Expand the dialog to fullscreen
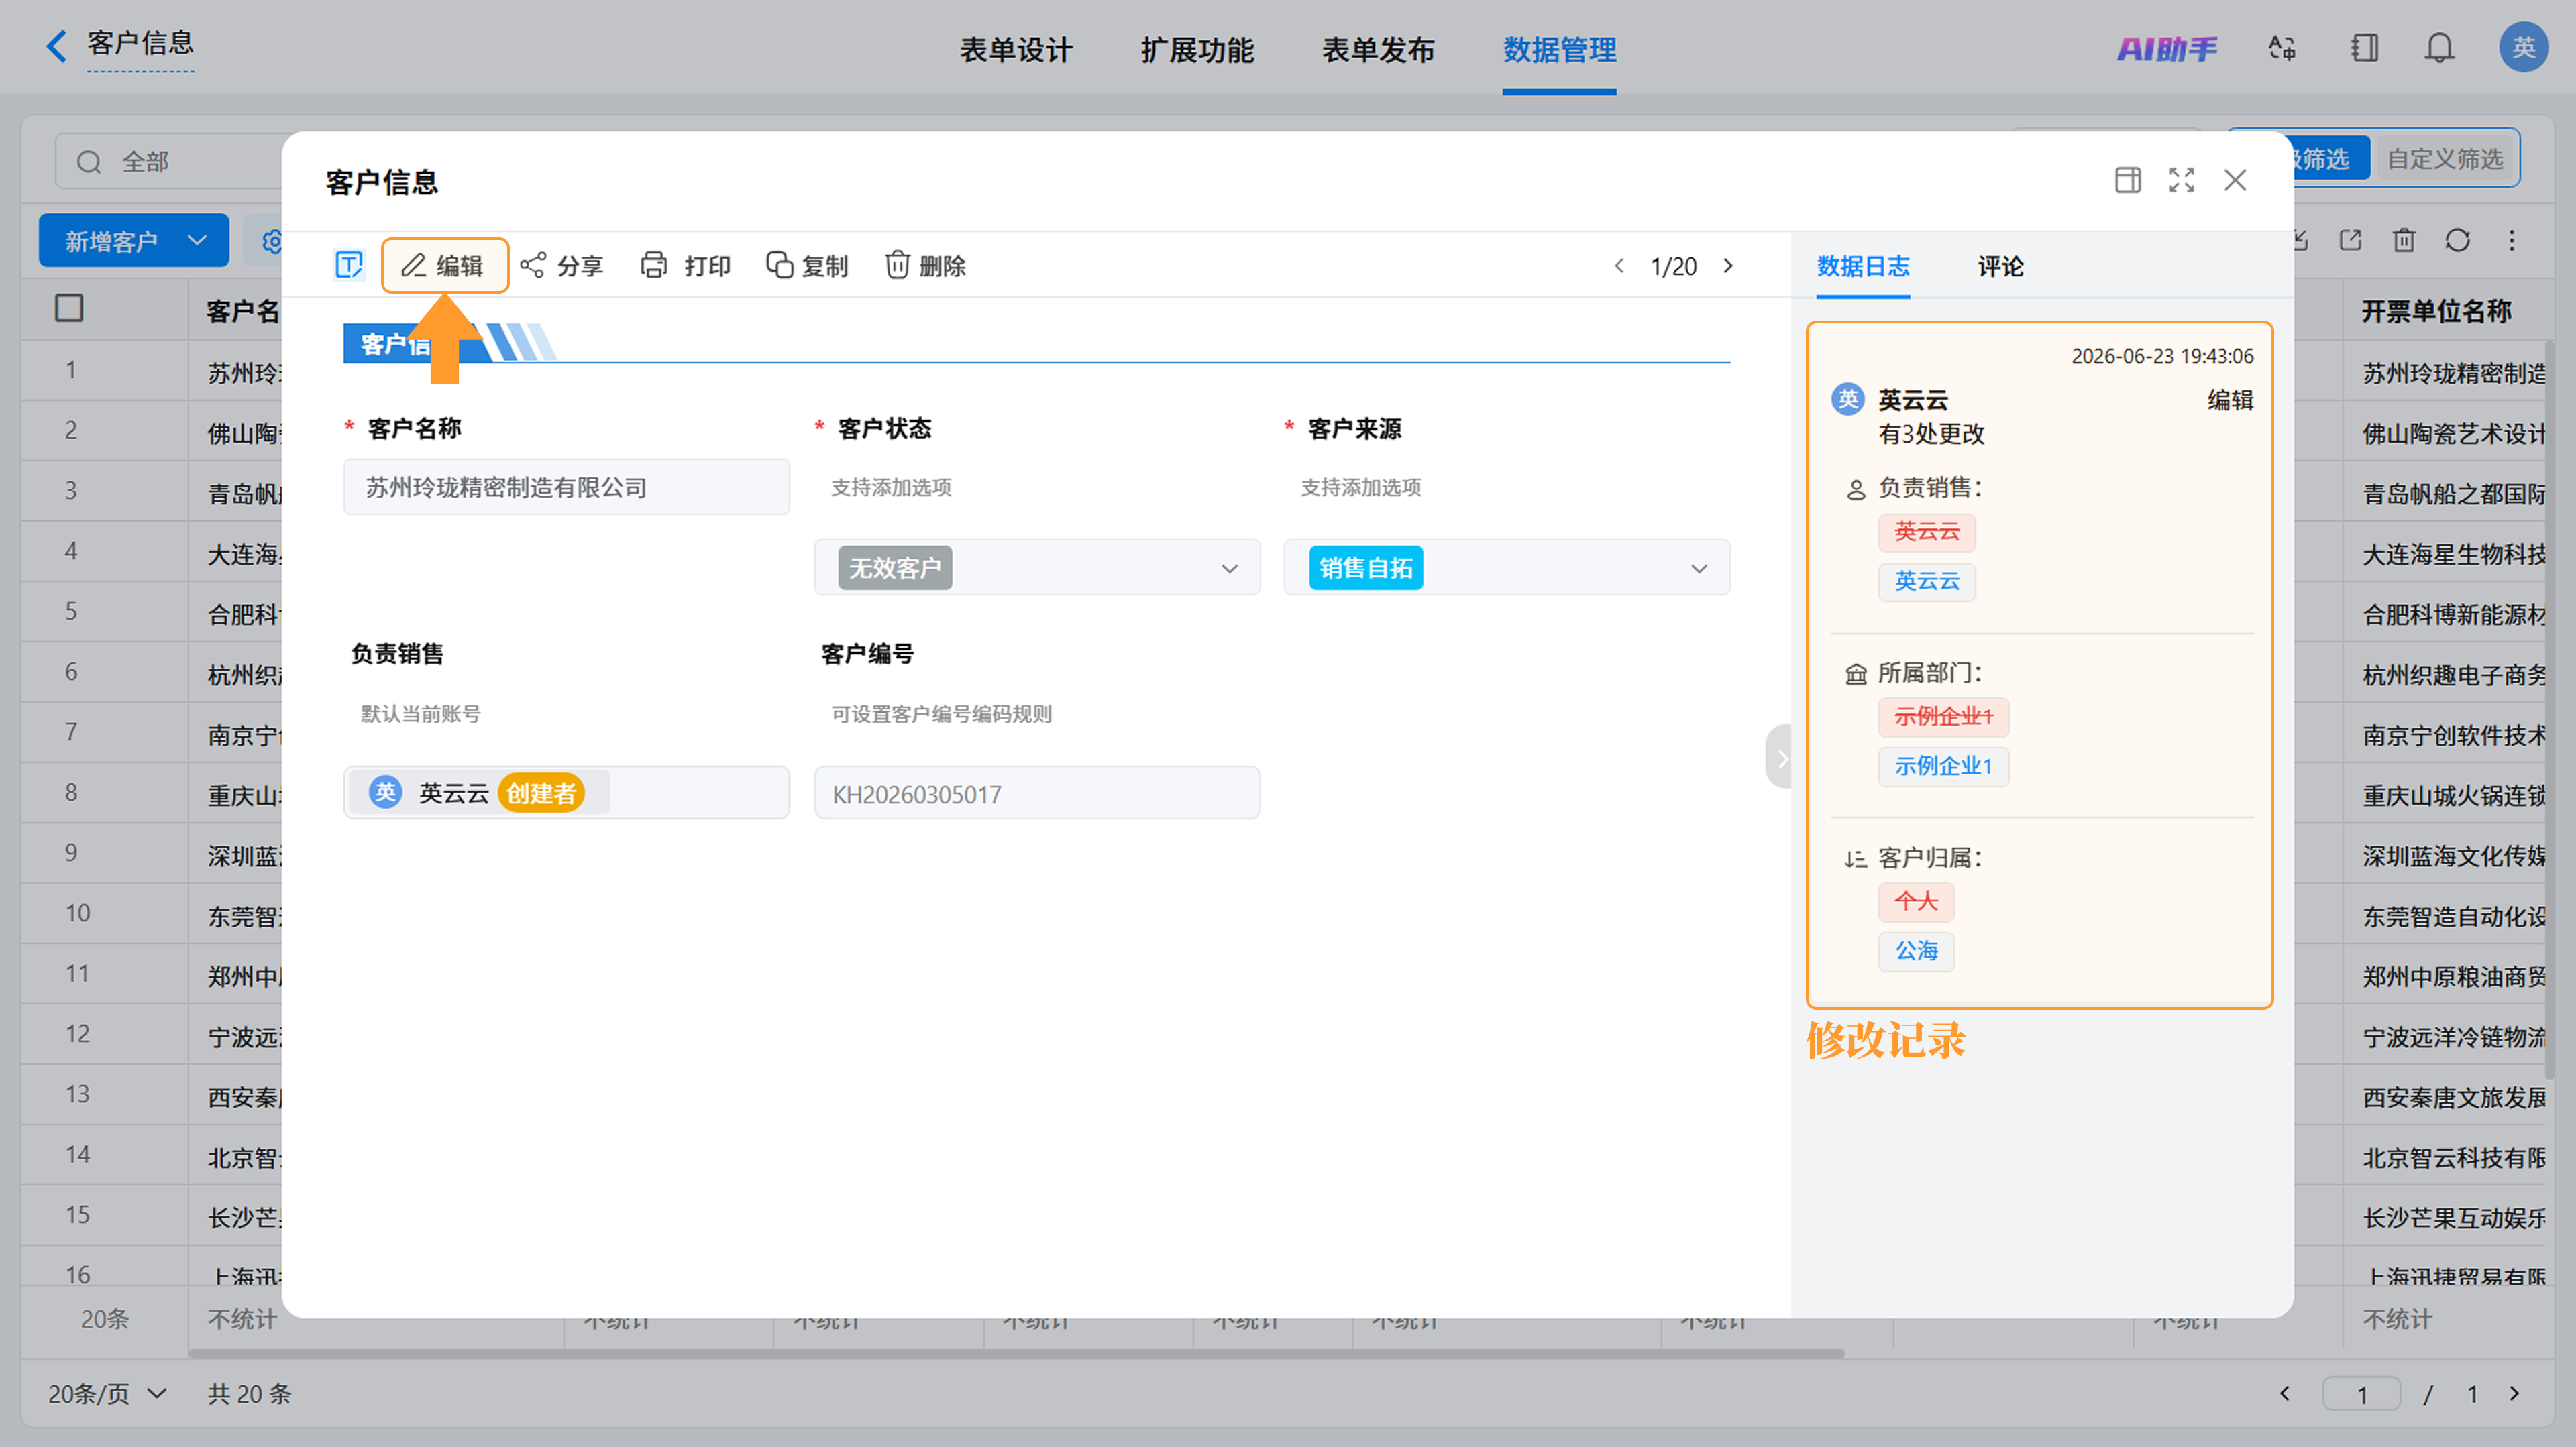This screenshot has height=1447, width=2576. (x=2181, y=180)
